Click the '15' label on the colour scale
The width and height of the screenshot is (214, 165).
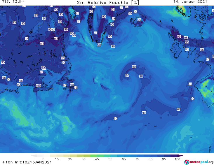[57, 159]
